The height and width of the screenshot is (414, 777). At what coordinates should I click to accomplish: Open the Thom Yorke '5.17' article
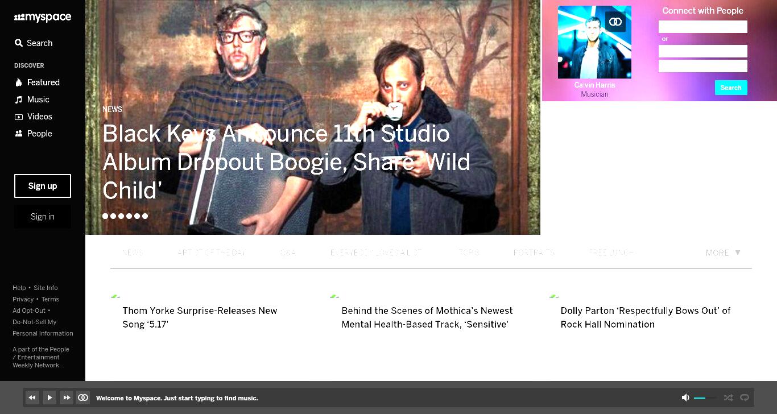coord(200,317)
